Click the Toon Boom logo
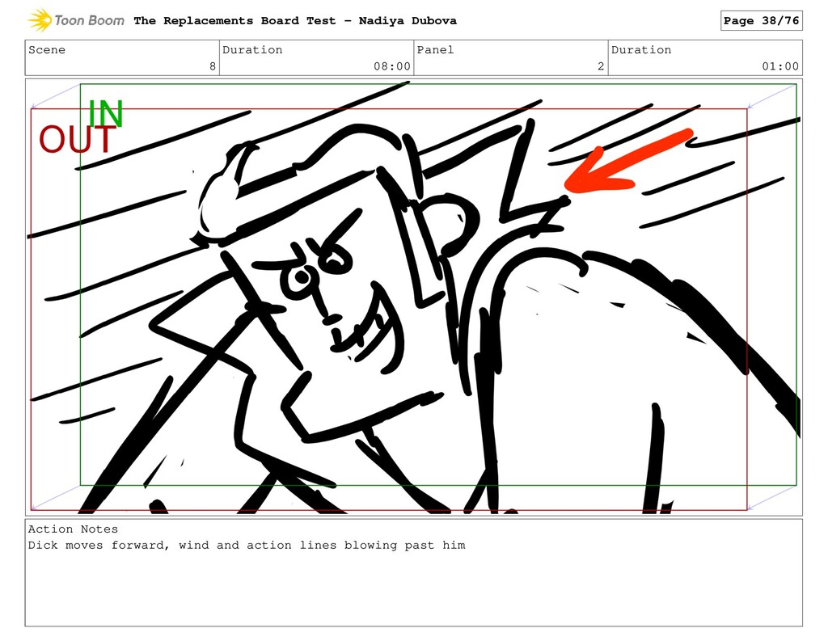828x641 pixels. [x=76, y=20]
